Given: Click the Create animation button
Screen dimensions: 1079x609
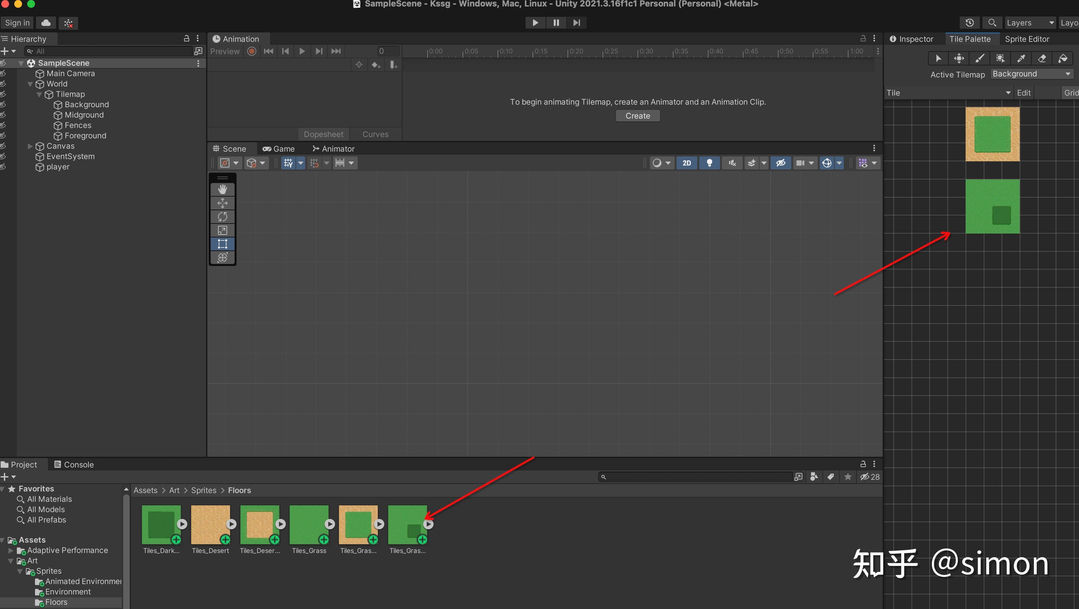Looking at the screenshot, I should 637,116.
